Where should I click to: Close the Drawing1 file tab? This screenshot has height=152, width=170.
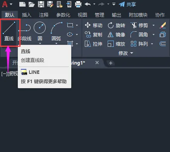97,63
